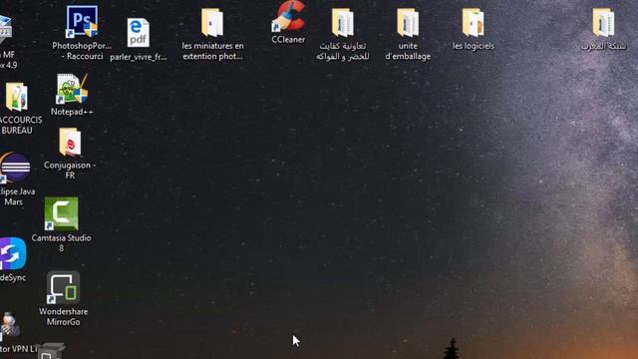The image size is (638, 359).
Task: Open the PhotoshopPortable Raccourci shortcut
Action: click(x=82, y=22)
